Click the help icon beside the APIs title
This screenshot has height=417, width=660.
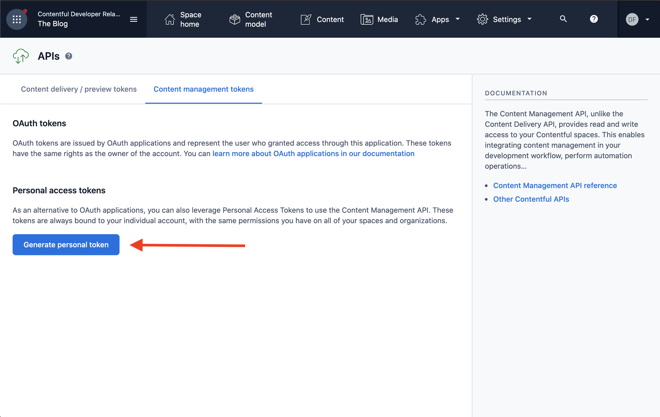pyautogui.click(x=68, y=56)
